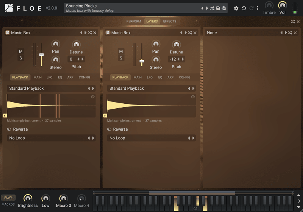Solo the second layer
This screenshot has height=212, width=303.
121,58
